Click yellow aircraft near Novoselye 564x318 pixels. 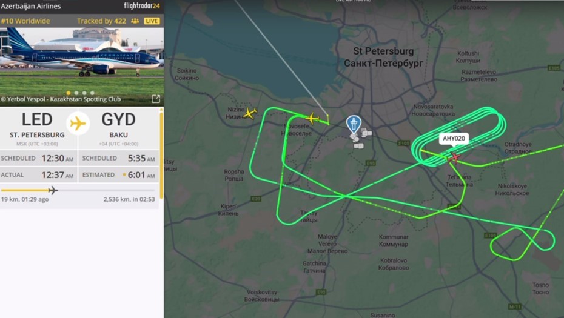pyautogui.click(x=312, y=118)
